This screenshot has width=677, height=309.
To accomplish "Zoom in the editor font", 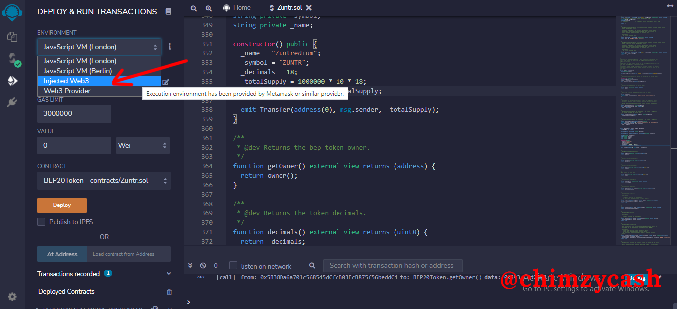I will (x=209, y=8).
